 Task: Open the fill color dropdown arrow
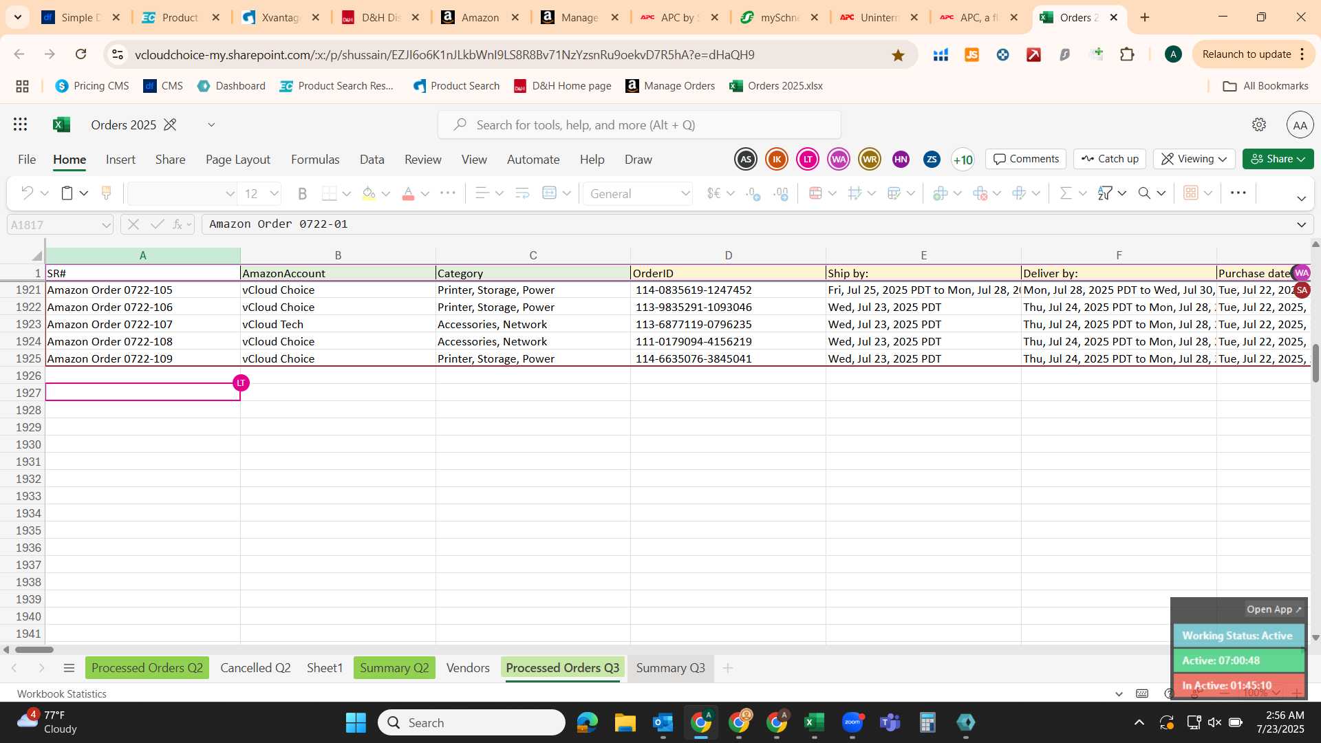pyautogui.click(x=386, y=193)
